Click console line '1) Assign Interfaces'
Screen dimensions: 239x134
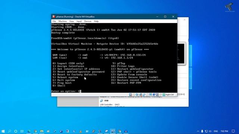pos(68,66)
